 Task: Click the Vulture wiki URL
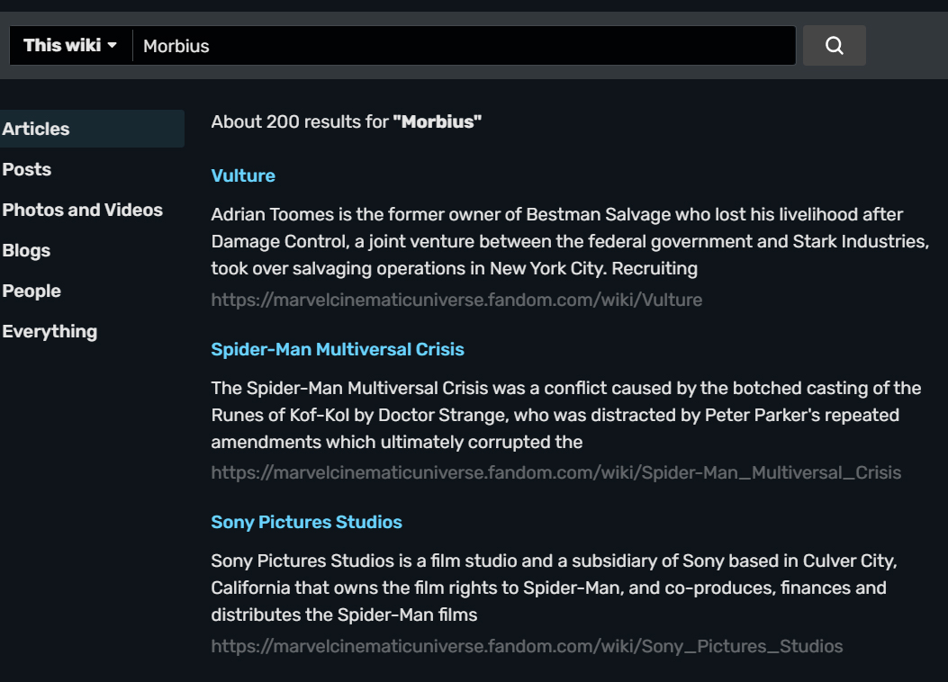(x=456, y=300)
